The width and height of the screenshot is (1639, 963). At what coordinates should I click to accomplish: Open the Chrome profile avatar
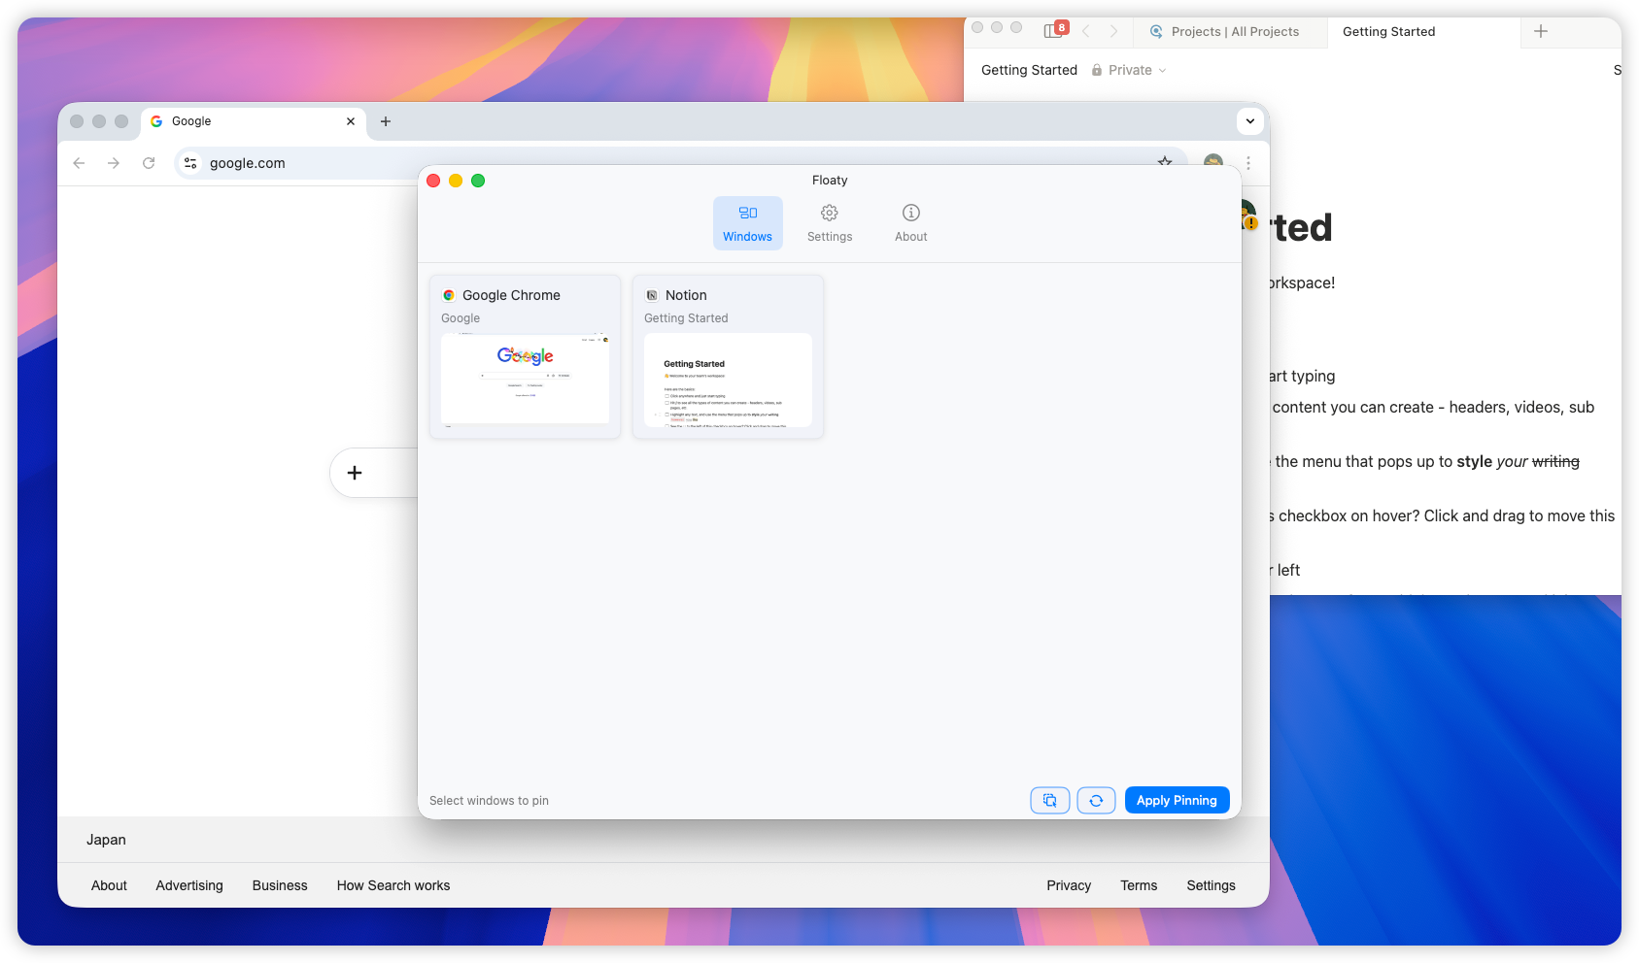coord(1212,163)
